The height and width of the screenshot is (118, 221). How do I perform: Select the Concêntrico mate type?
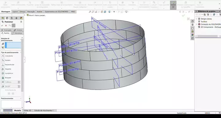click(x=3, y=73)
